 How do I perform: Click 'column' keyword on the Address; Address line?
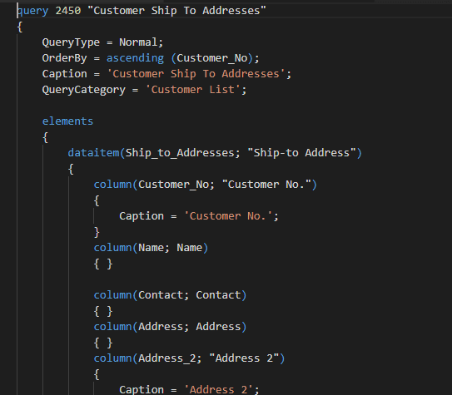click(x=112, y=327)
